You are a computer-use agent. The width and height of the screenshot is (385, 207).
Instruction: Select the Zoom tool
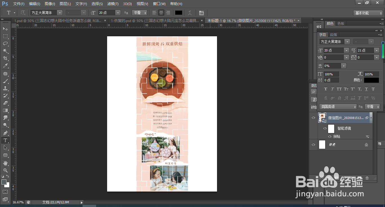click(5, 170)
